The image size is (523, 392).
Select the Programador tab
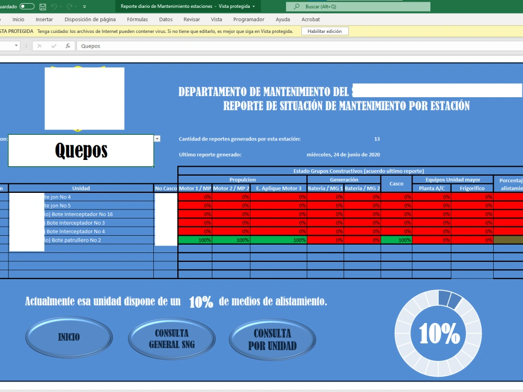click(x=249, y=19)
